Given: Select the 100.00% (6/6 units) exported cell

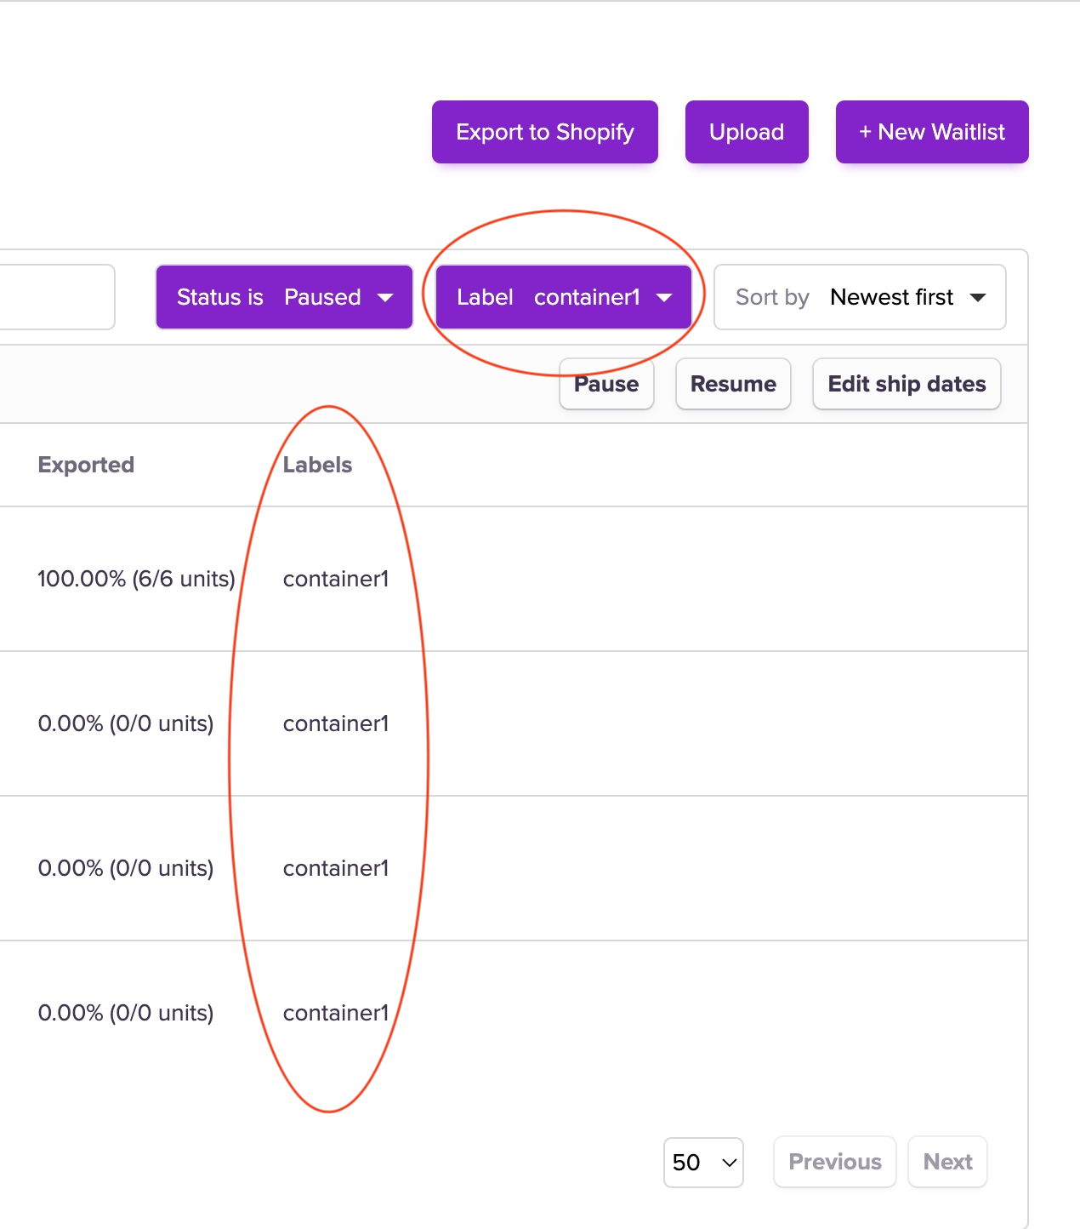Looking at the screenshot, I should (x=136, y=579).
